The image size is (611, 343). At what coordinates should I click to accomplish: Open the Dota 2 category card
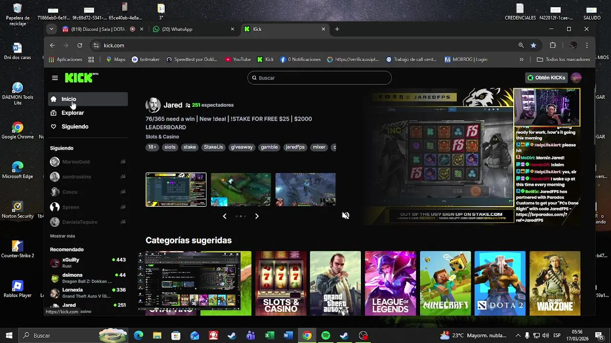[500, 283]
